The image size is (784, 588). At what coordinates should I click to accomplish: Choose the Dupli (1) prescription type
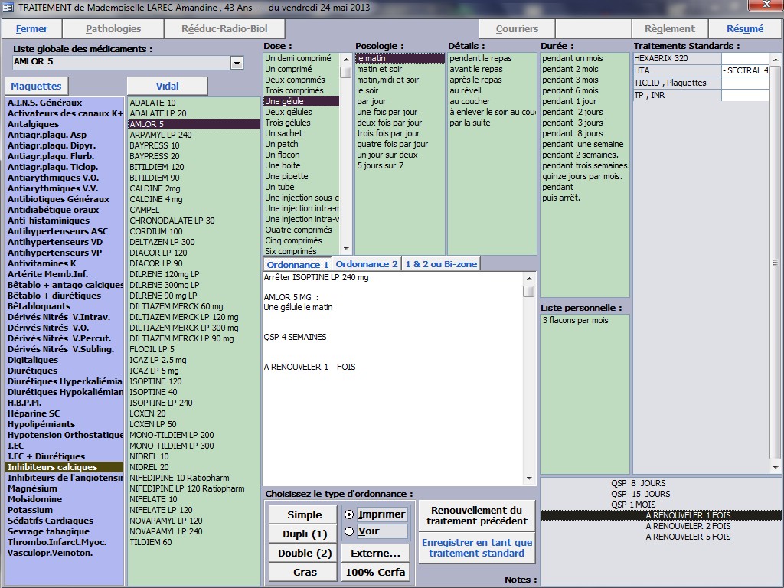(x=304, y=534)
